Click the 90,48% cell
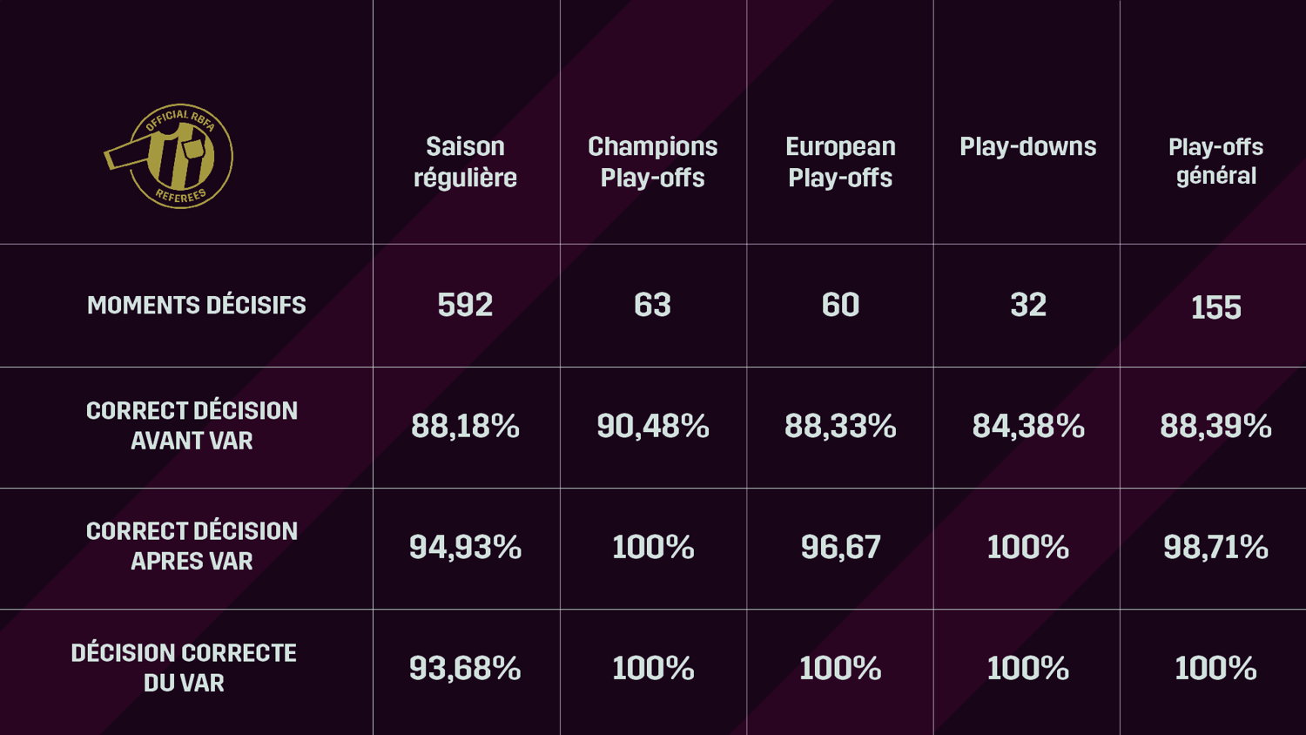 (652, 426)
